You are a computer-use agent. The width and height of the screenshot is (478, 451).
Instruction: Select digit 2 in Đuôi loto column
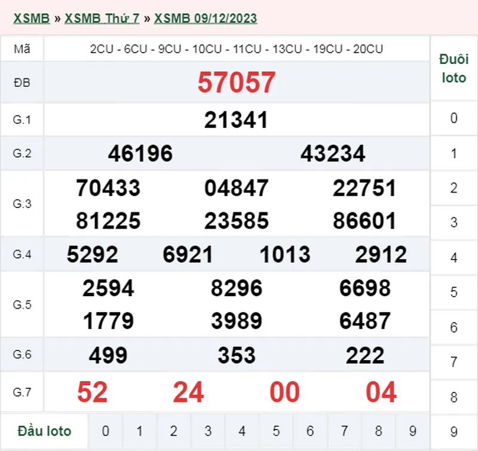[454, 188]
